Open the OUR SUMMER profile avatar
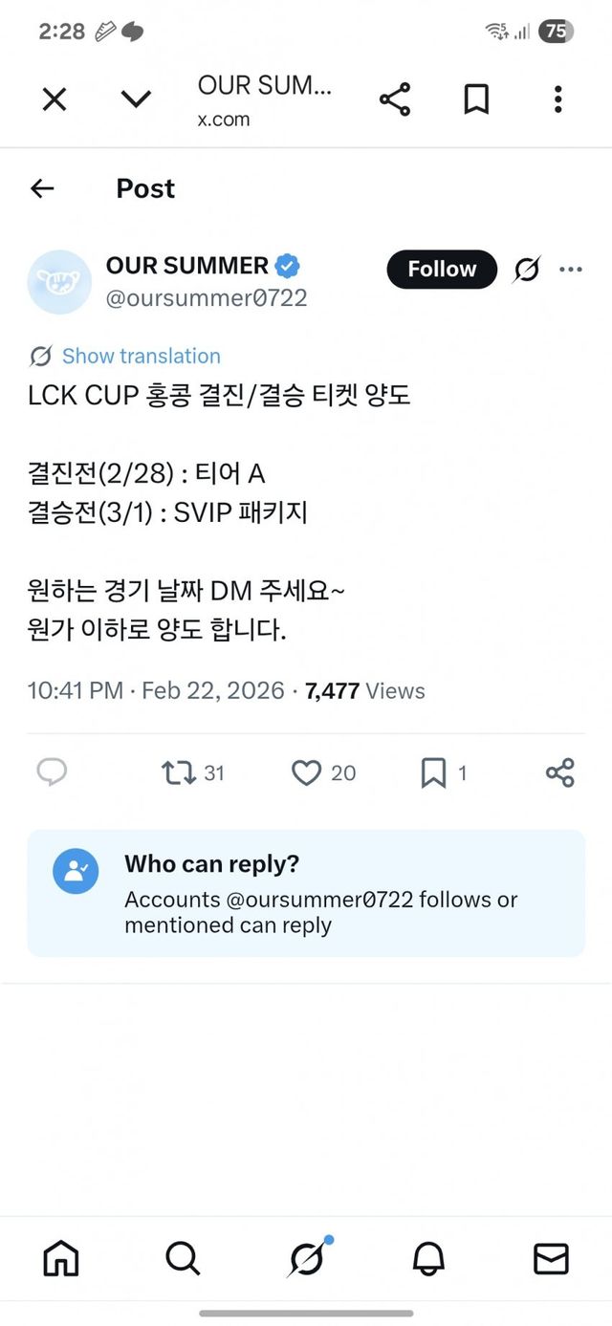 coord(59,281)
